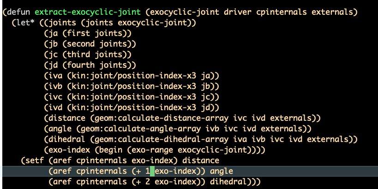Click the ivb binding name
The image size is (378, 189).
point(55,86)
